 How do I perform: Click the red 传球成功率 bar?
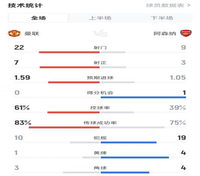tap(64, 128)
